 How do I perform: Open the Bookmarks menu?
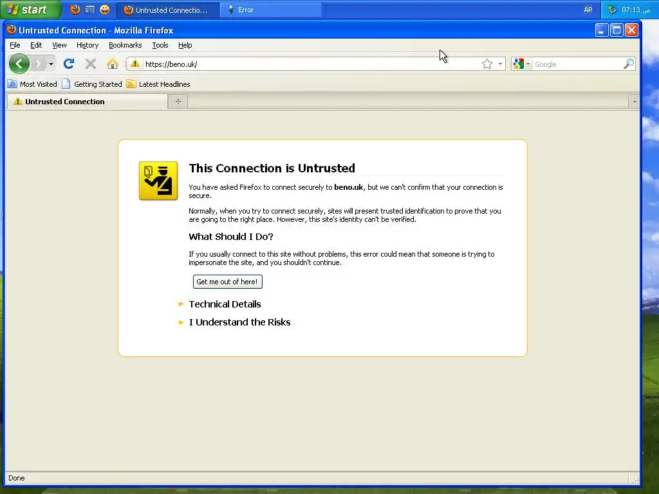coord(125,45)
